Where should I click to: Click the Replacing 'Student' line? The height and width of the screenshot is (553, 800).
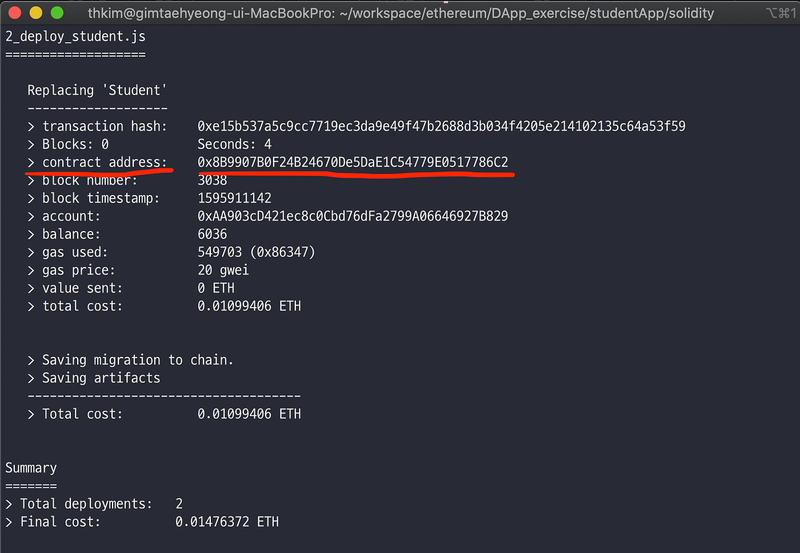tap(97, 90)
